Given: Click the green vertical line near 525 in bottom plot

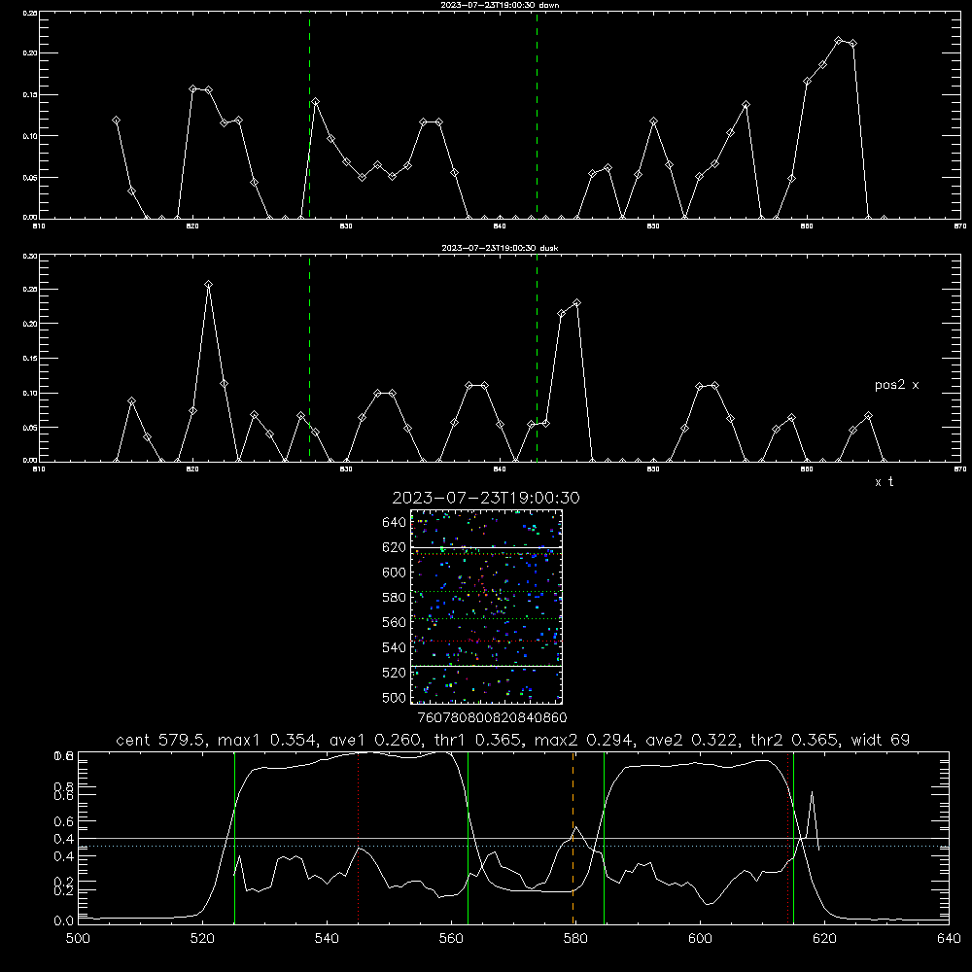Looking at the screenshot, I should [234, 838].
